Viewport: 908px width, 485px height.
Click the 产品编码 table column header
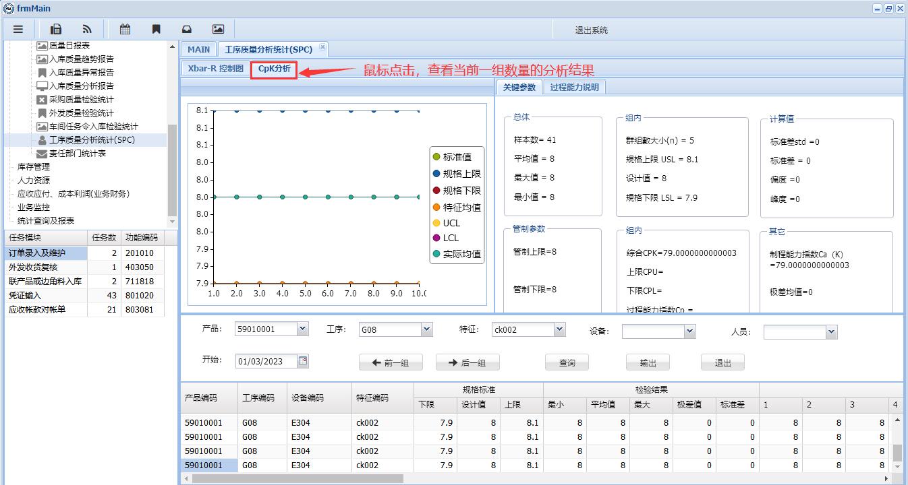209,398
